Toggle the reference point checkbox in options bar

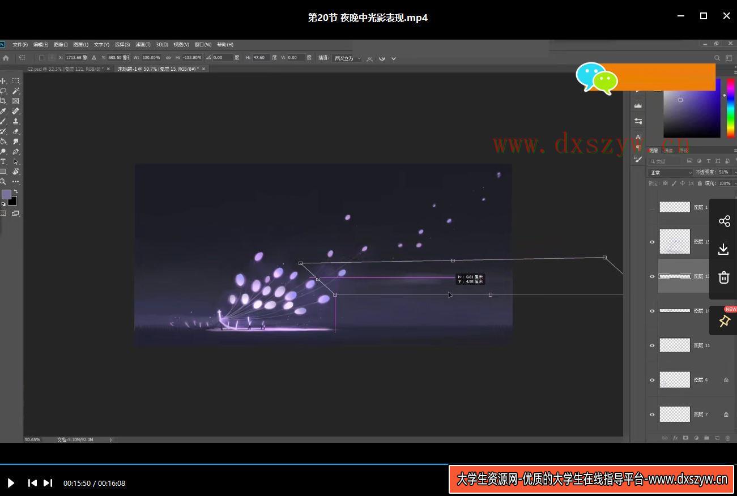coord(41,58)
